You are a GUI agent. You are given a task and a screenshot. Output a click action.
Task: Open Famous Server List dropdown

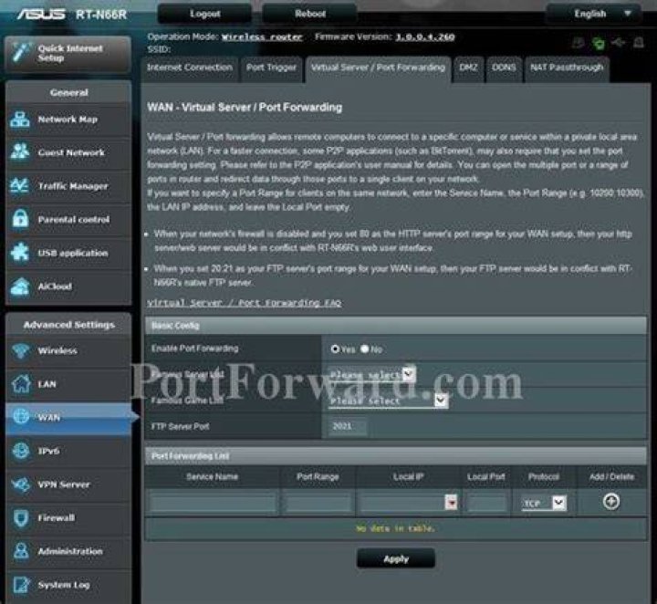[371, 374]
